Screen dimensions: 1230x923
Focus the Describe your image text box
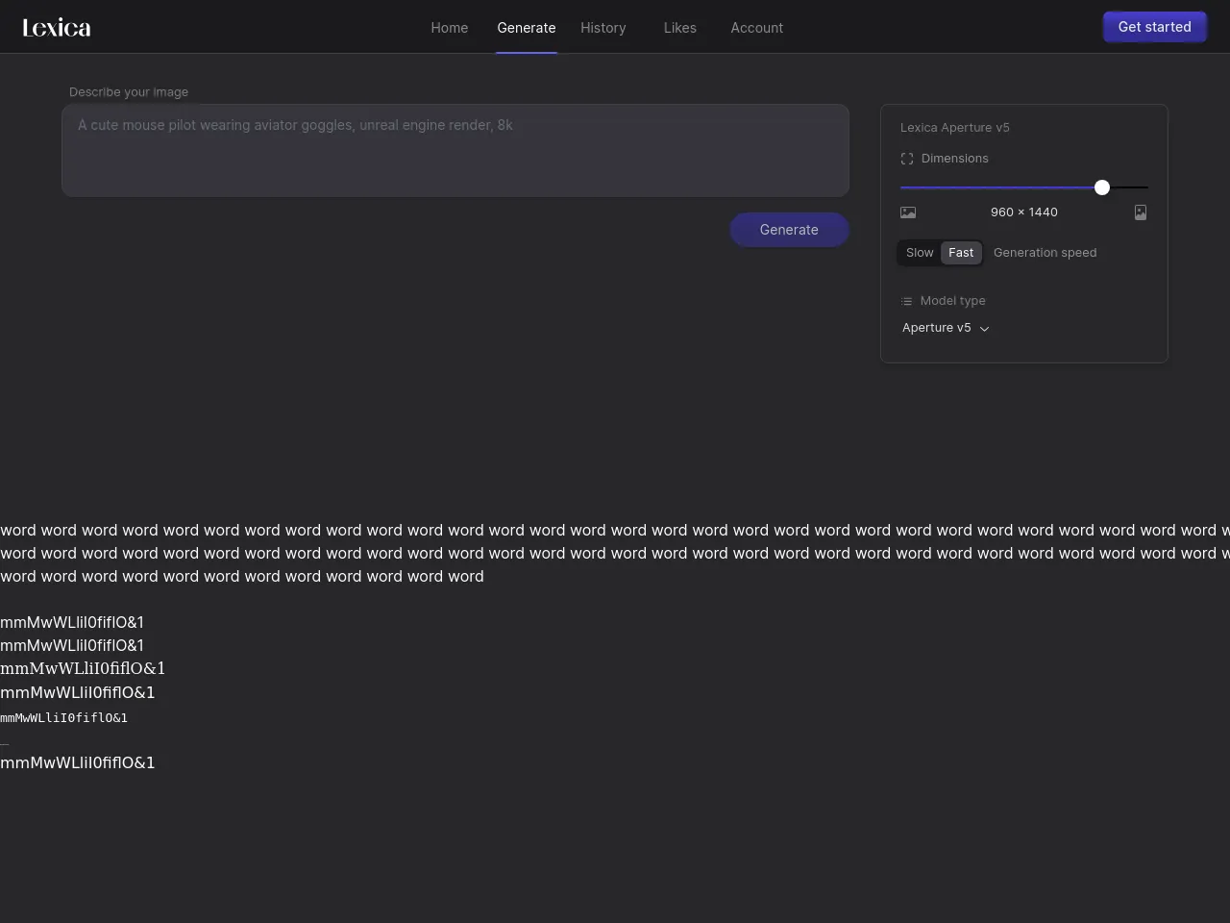click(x=455, y=150)
